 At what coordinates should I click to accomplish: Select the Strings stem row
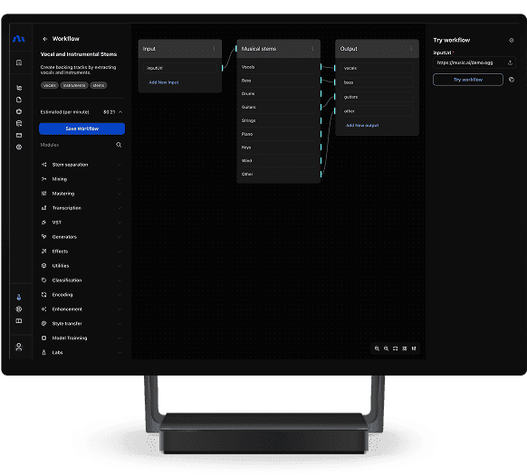pyautogui.click(x=278, y=120)
